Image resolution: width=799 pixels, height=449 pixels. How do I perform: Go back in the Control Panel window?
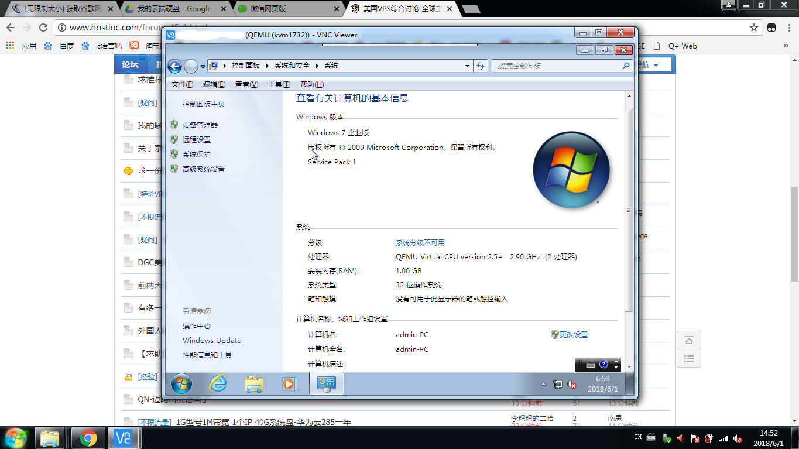point(174,66)
